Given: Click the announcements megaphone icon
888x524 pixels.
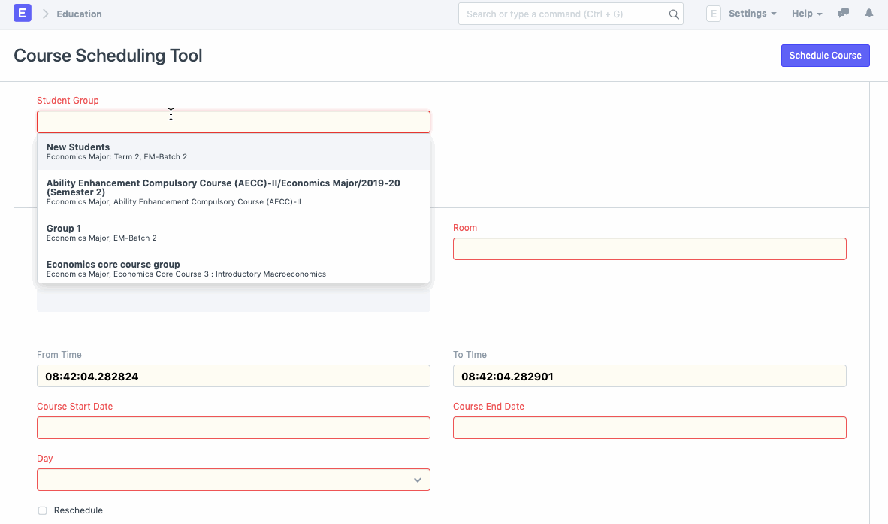Looking at the screenshot, I should [842, 13].
